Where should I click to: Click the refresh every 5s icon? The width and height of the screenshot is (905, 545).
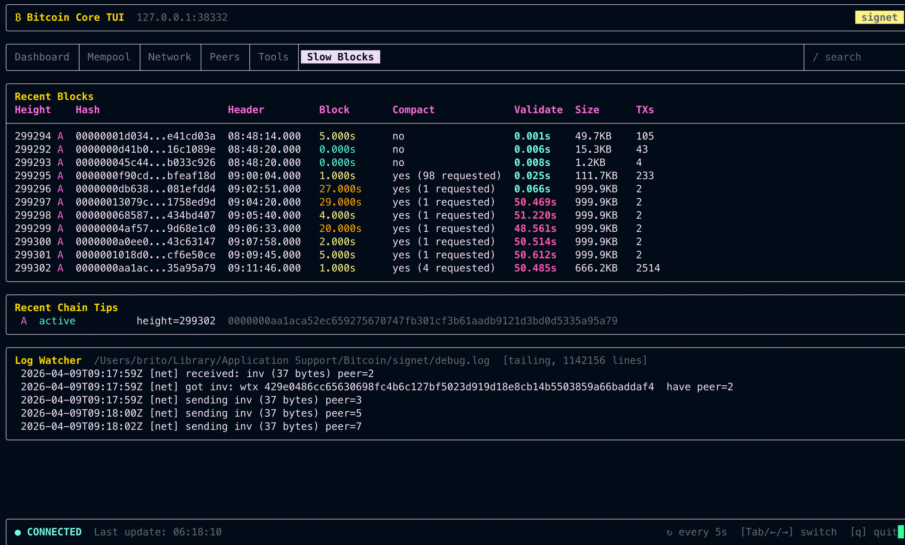point(669,532)
